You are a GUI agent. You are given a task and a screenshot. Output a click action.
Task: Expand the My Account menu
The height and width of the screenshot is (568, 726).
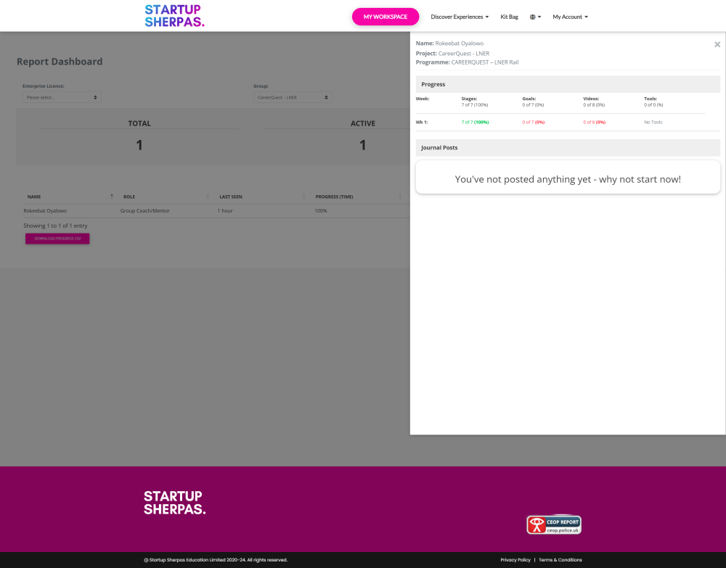point(570,17)
